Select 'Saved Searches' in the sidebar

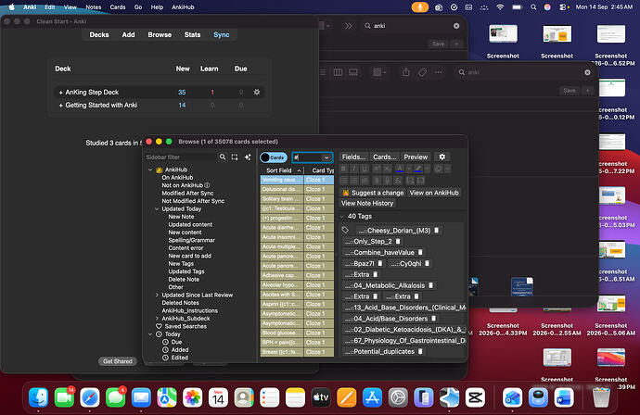click(x=186, y=326)
